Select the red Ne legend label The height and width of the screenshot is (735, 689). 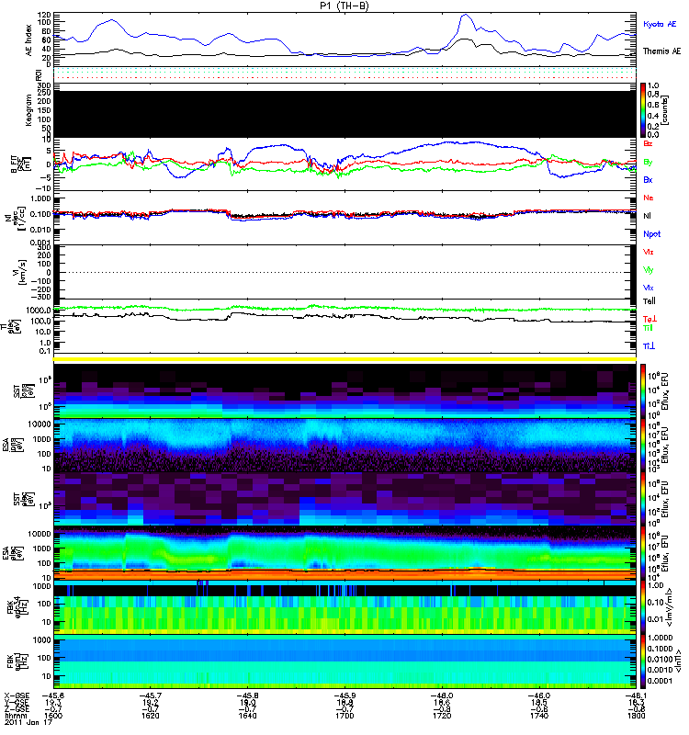coord(649,198)
